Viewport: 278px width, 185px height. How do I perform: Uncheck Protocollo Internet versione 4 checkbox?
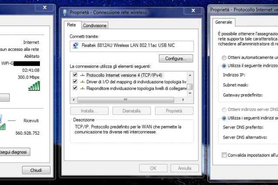[x=75, y=75]
